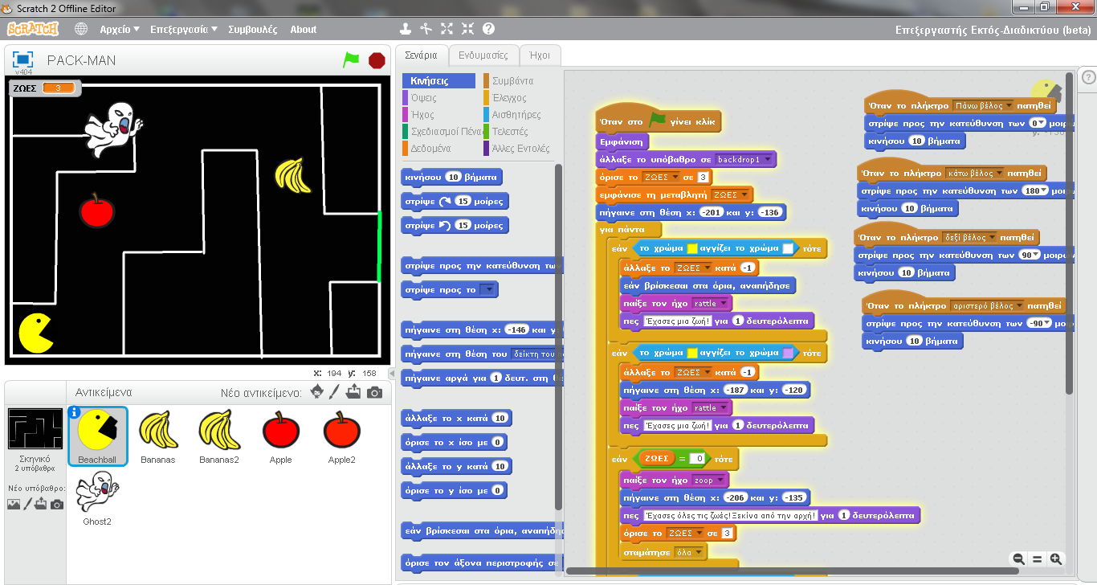Click the red stop sign button
1097x585 pixels.
pyautogui.click(x=376, y=60)
